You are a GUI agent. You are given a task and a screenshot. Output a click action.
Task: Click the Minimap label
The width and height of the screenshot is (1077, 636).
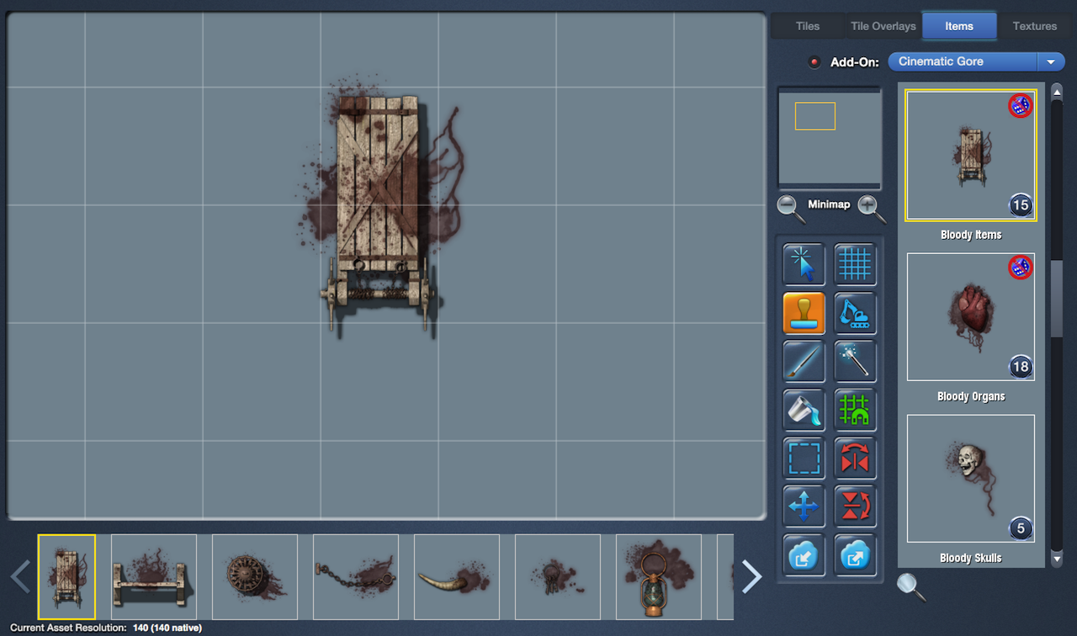829,204
